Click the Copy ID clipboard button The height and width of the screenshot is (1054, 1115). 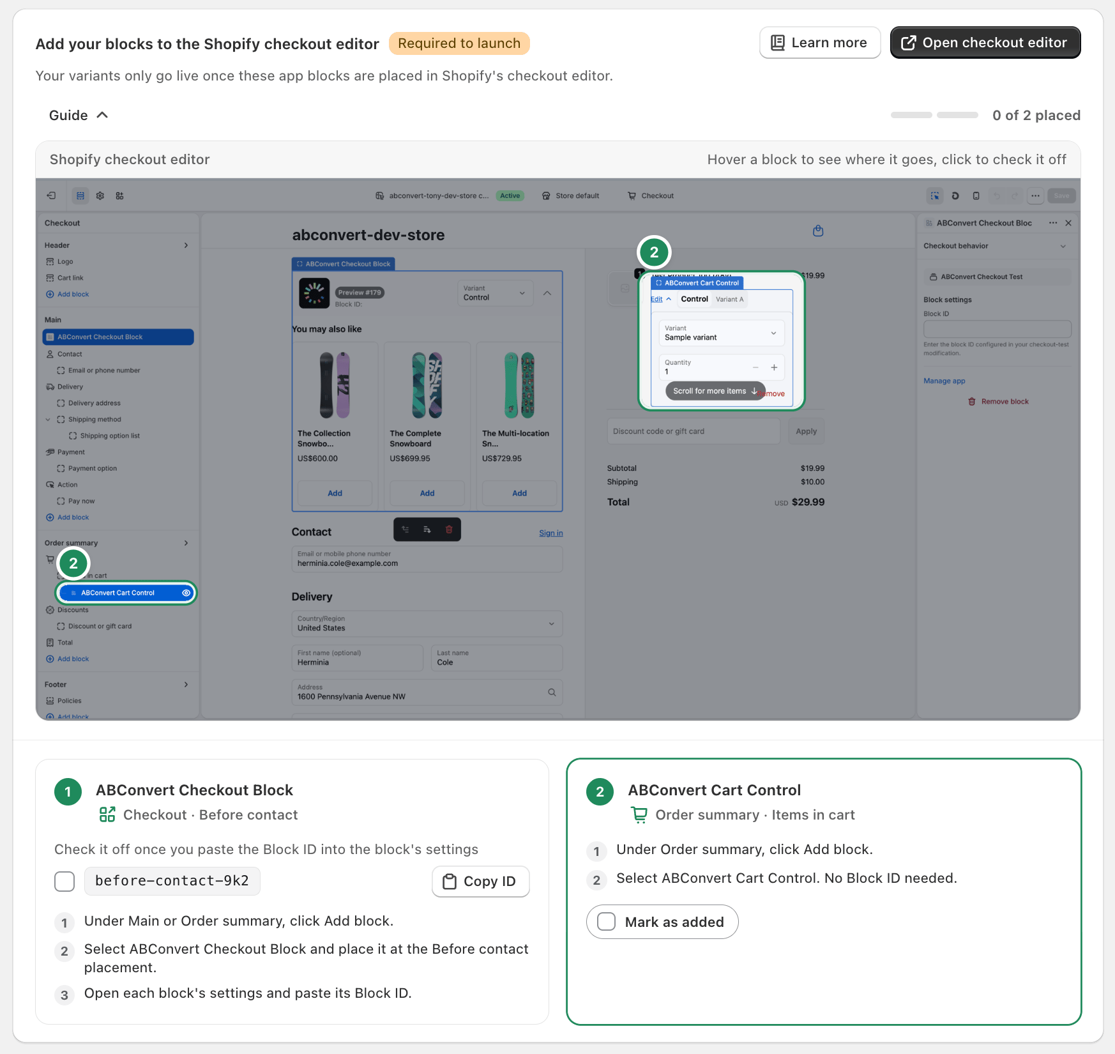click(481, 882)
